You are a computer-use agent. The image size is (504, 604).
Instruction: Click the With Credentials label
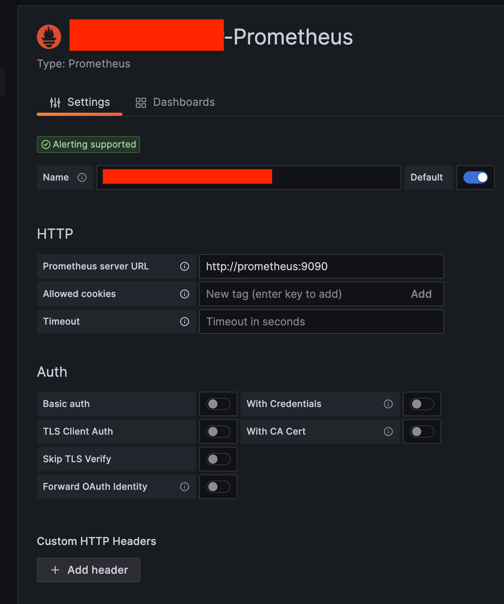pyautogui.click(x=284, y=404)
